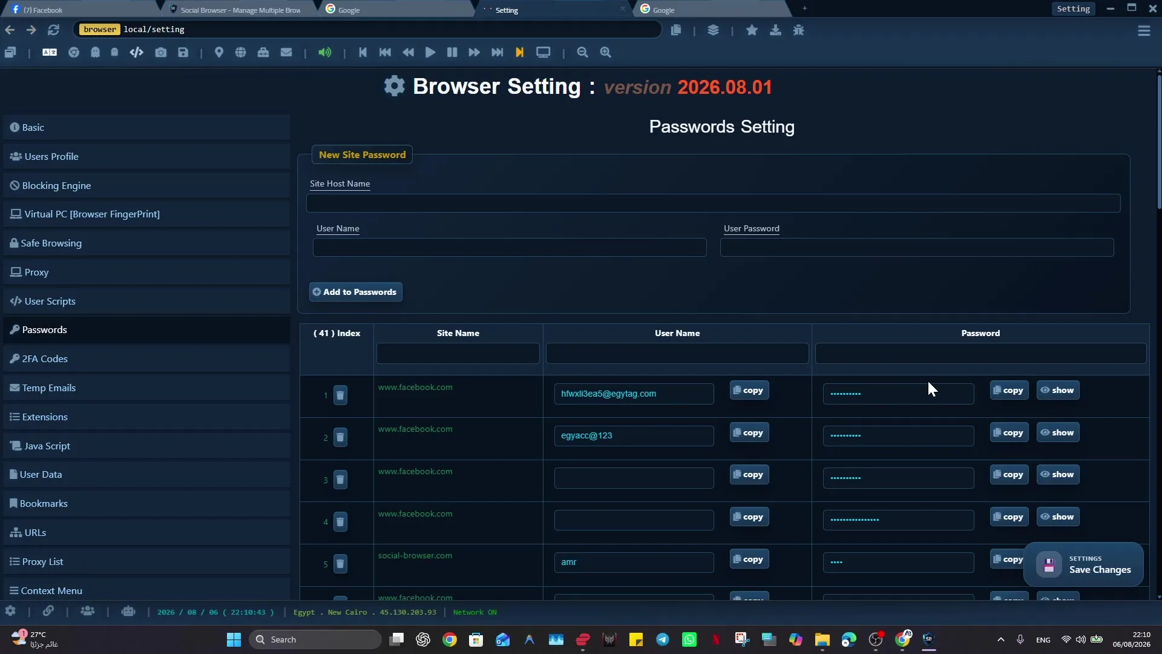Click the Save Changes settings button
Image resolution: width=1162 pixels, height=654 pixels.
point(1083,564)
